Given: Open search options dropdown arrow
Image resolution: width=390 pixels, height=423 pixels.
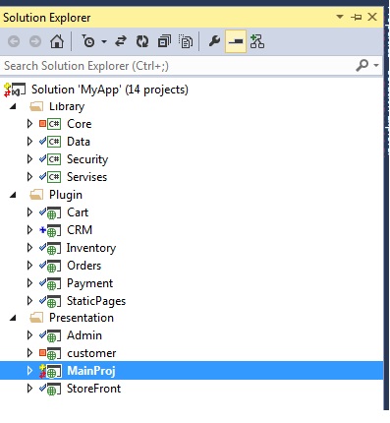Looking at the screenshot, I should [376, 65].
